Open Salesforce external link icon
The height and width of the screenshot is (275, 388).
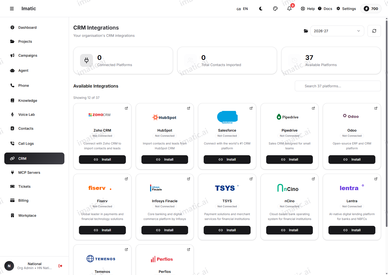coord(251,108)
